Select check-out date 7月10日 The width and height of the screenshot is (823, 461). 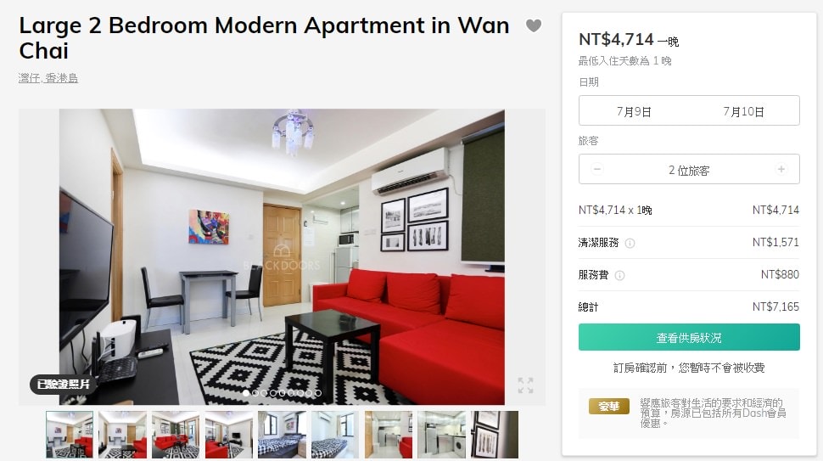[743, 111]
